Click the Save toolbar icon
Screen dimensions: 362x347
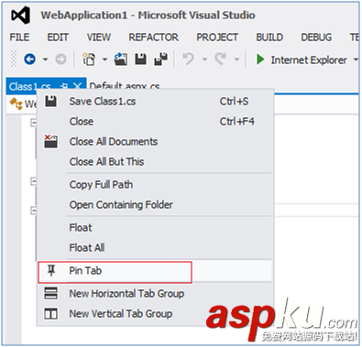(140, 60)
